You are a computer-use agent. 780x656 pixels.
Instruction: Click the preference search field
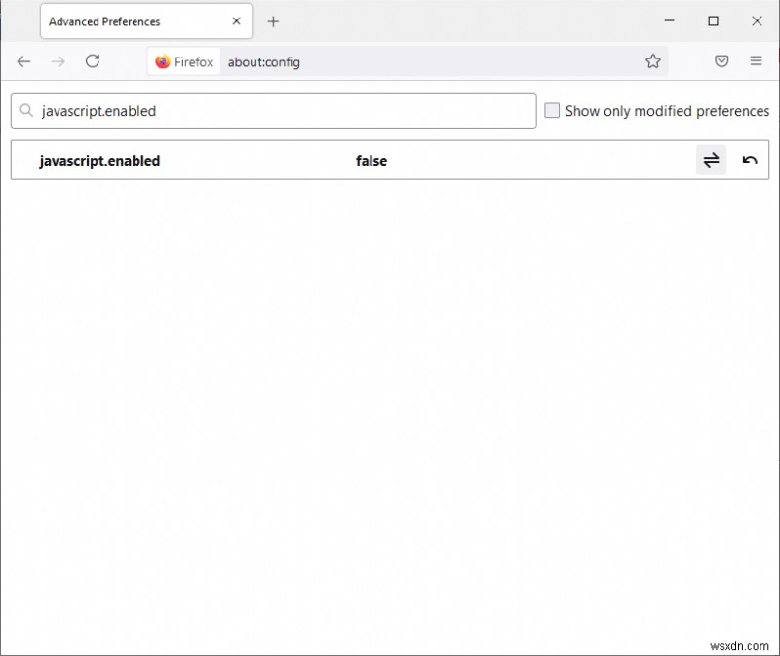click(274, 110)
